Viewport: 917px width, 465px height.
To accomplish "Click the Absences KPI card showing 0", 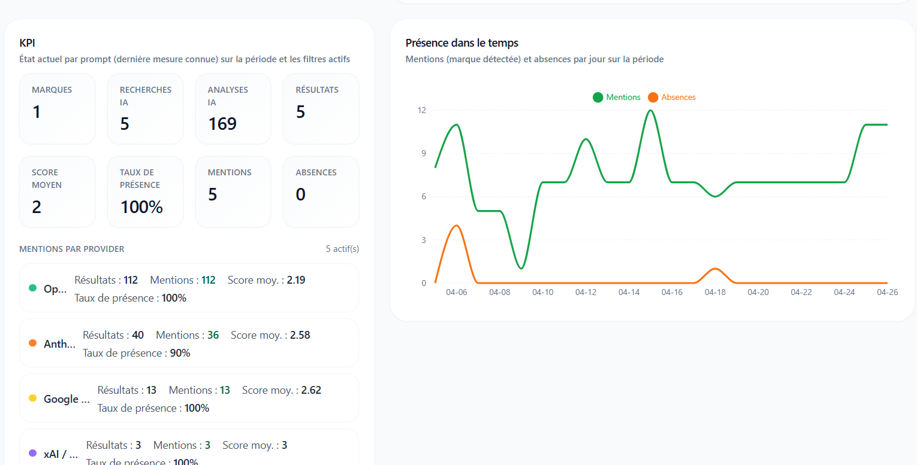I will pos(321,192).
